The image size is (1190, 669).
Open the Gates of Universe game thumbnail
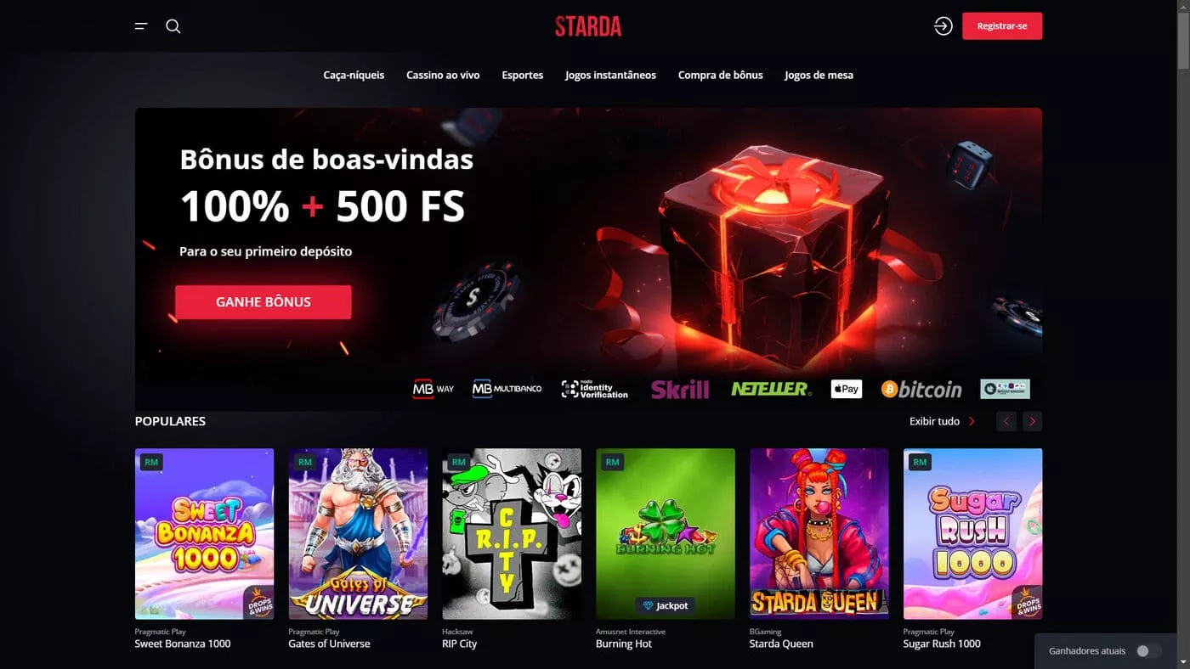coord(358,534)
